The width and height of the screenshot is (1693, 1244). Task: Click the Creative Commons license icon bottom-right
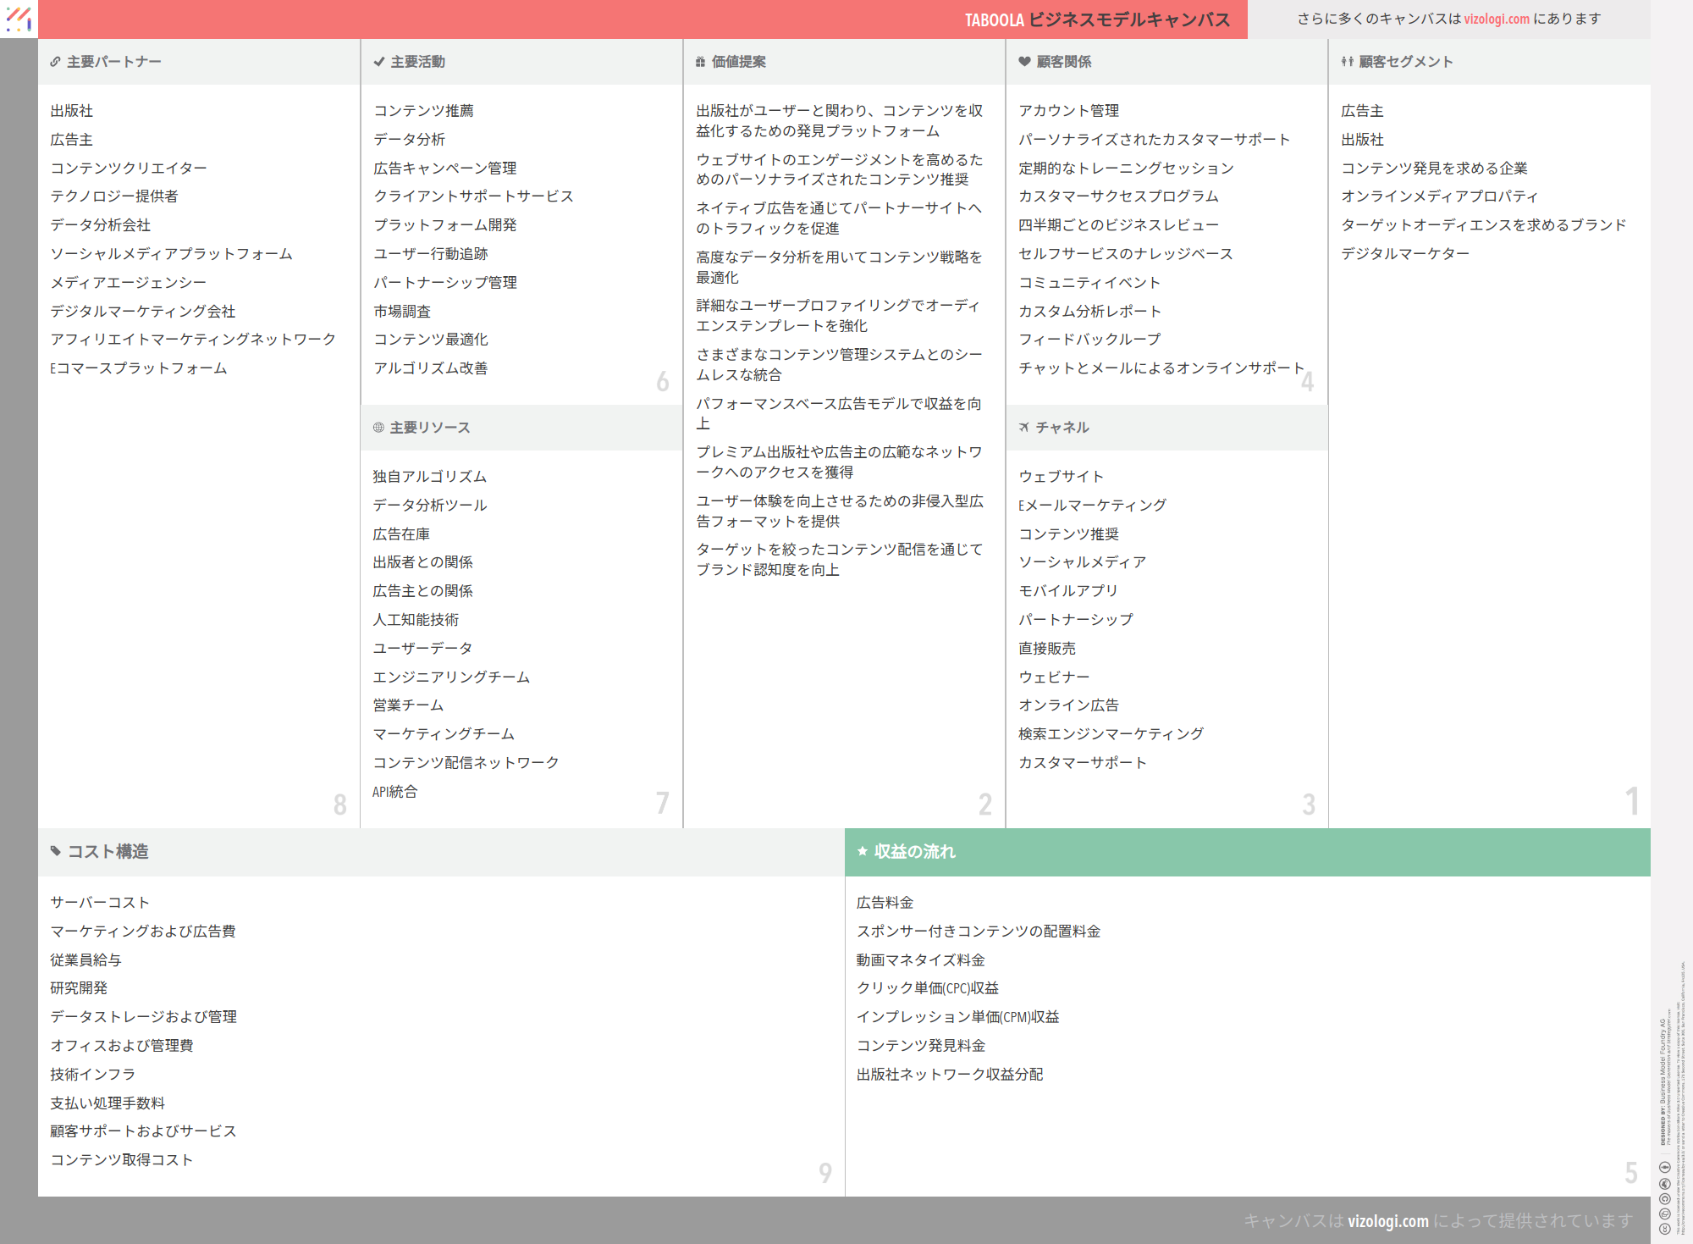1664,1229
